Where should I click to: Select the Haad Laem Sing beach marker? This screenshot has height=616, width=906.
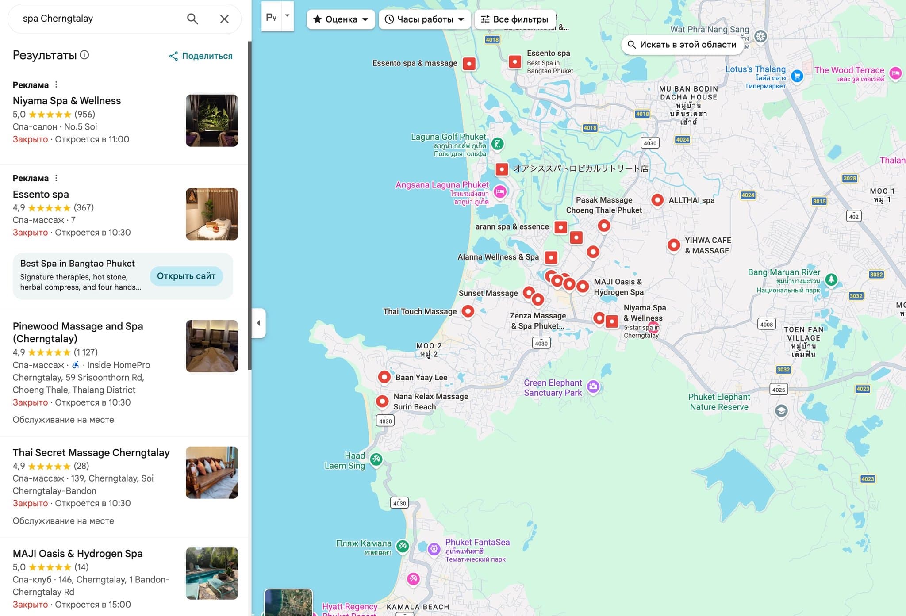(x=376, y=459)
